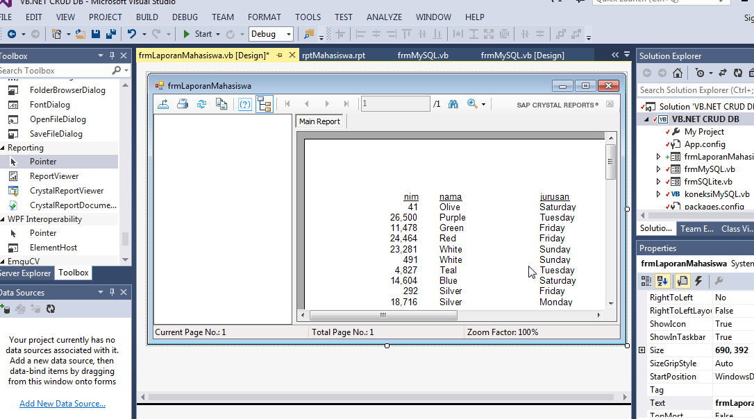754x419 pixels.
Task: Open the FORMAT menu
Action: (265, 17)
